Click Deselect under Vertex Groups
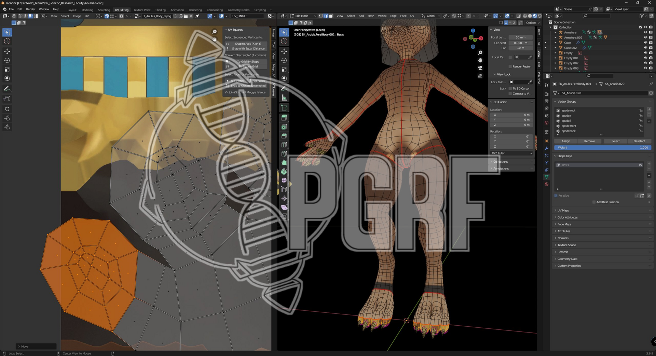656x356 pixels. click(x=639, y=141)
